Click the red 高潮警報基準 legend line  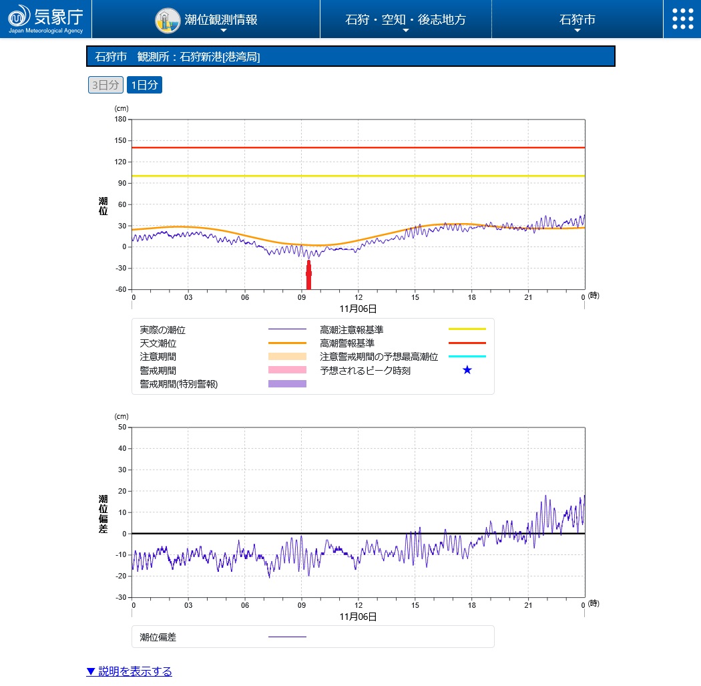pos(467,343)
